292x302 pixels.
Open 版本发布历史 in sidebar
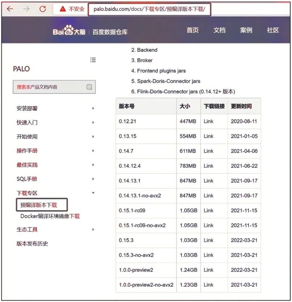[x=32, y=244]
